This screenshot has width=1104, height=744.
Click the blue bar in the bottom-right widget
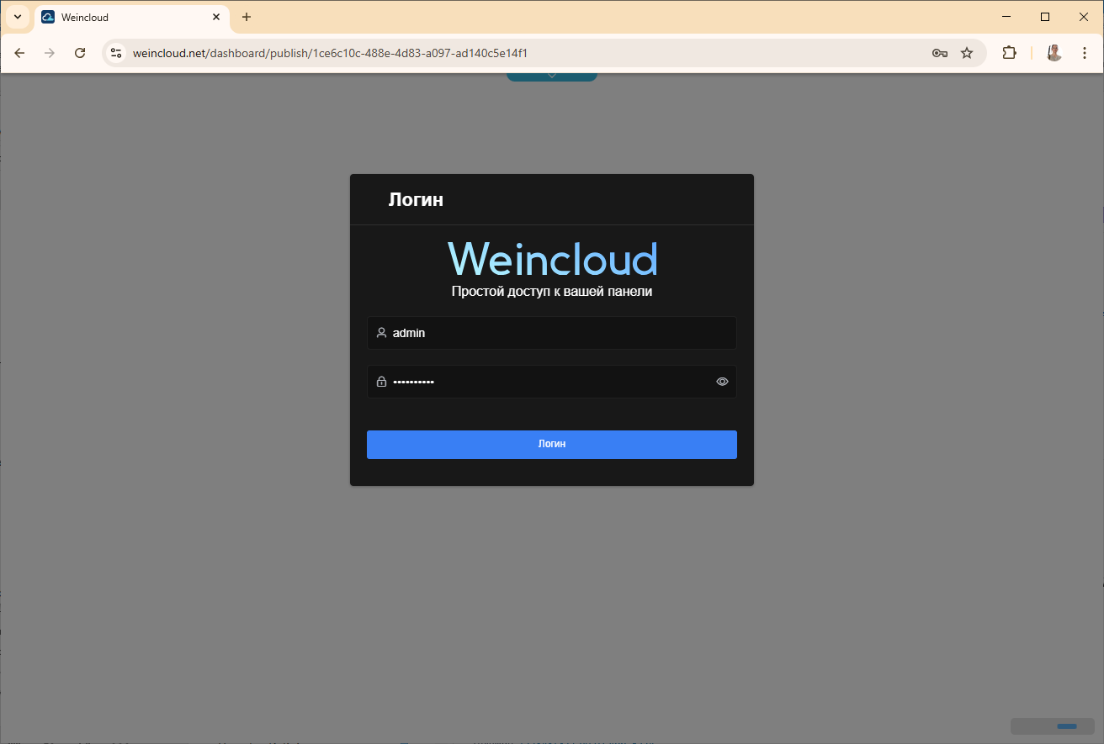coord(1066,726)
